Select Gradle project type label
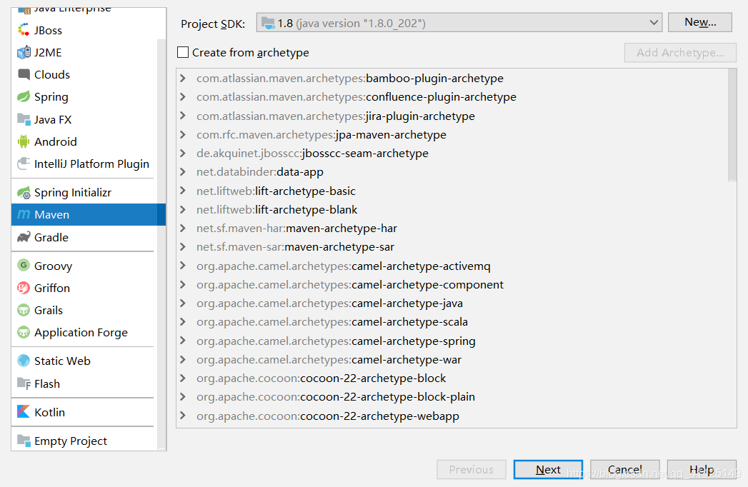 pos(51,237)
